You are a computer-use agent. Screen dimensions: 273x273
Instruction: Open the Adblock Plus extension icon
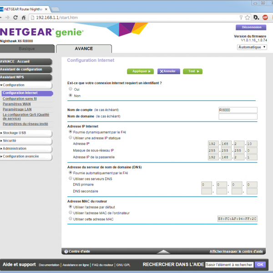pyautogui.click(x=264, y=17)
